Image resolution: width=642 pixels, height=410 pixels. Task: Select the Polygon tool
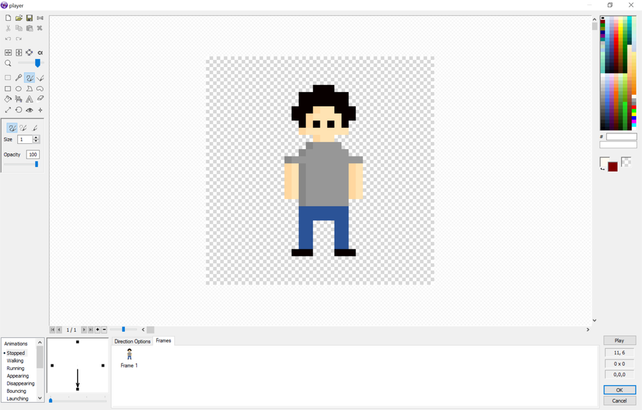(29, 88)
